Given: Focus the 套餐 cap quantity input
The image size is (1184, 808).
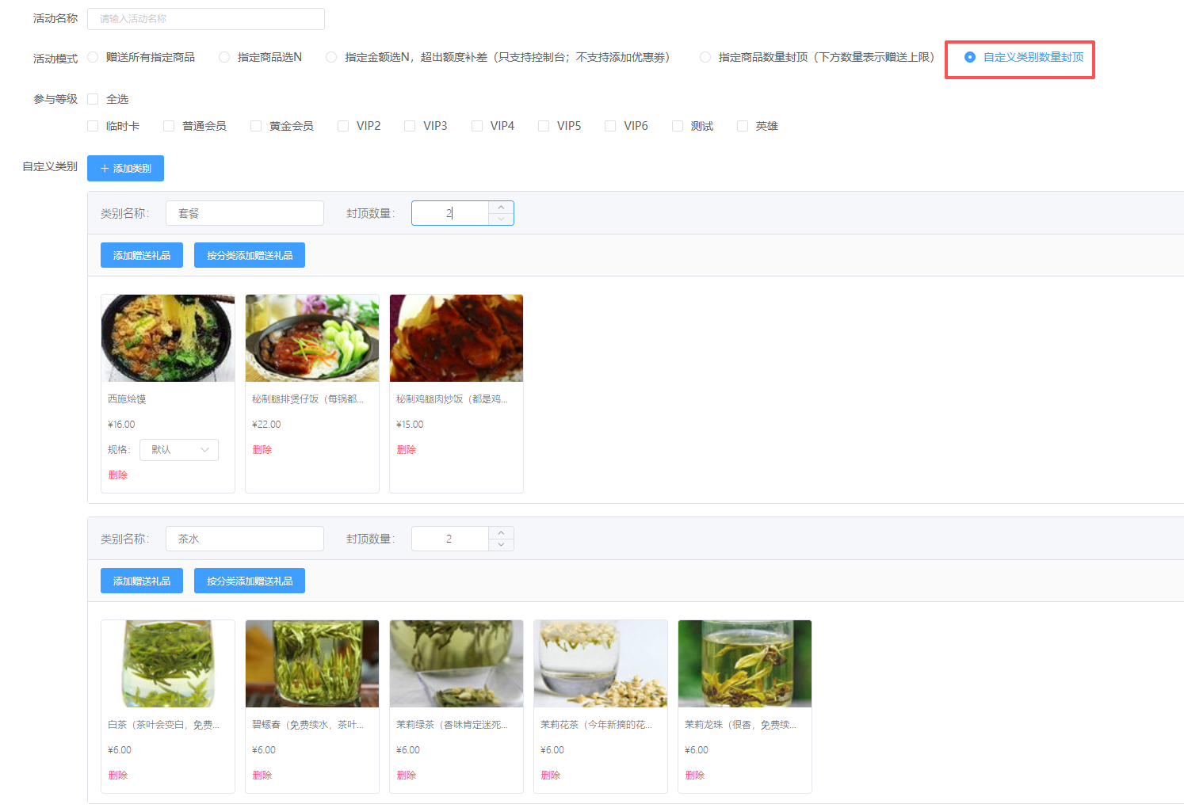Looking at the screenshot, I should point(449,213).
